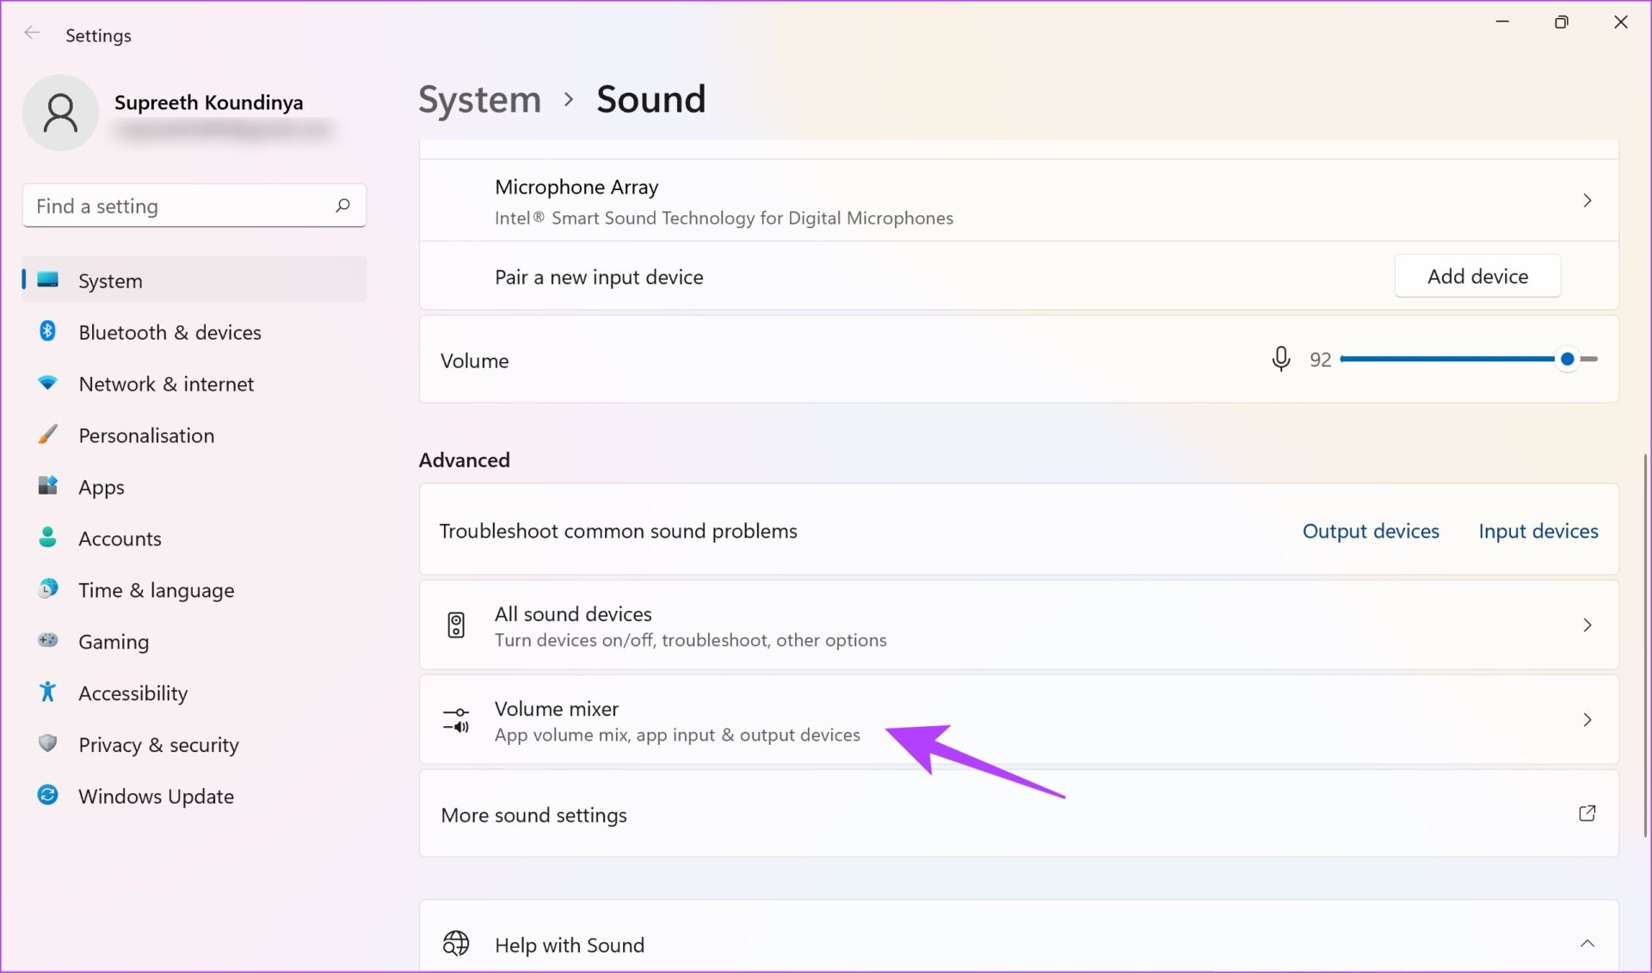Adjust the microphone volume slider
Image resolution: width=1652 pixels, height=973 pixels.
tap(1568, 359)
